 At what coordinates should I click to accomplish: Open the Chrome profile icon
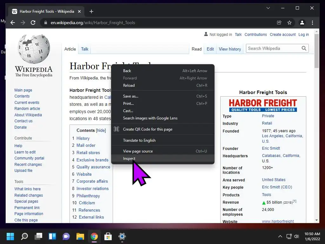point(302,23)
